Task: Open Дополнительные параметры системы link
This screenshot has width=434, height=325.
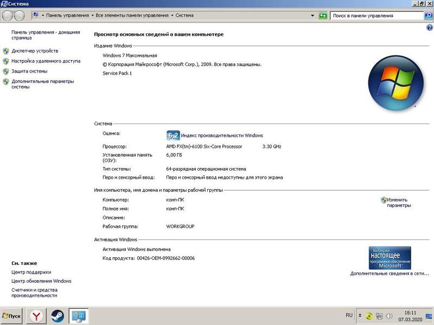Action: tap(43, 84)
